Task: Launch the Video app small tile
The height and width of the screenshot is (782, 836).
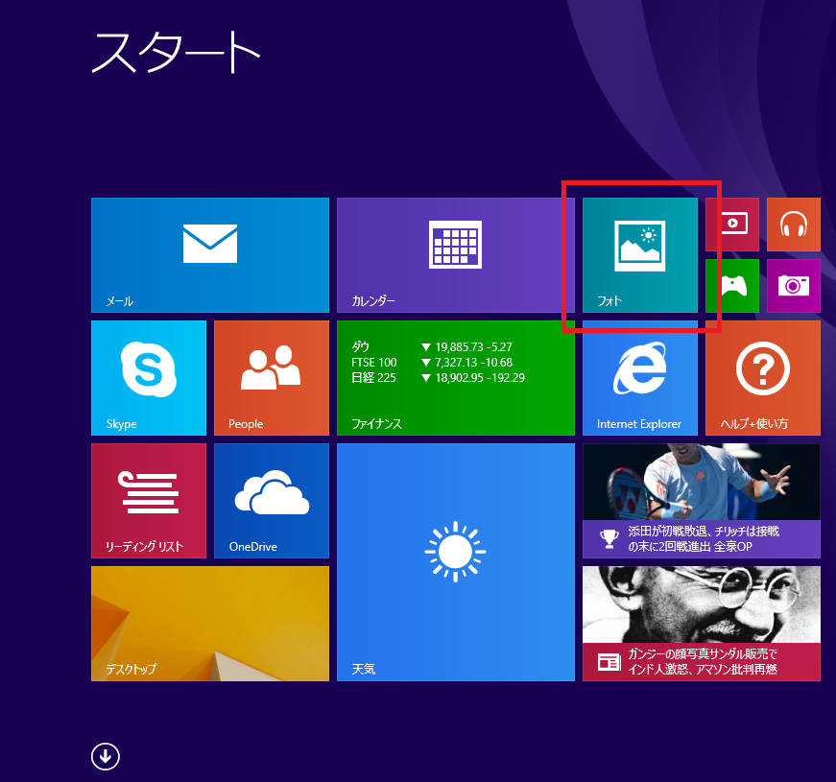Action: pos(732,224)
